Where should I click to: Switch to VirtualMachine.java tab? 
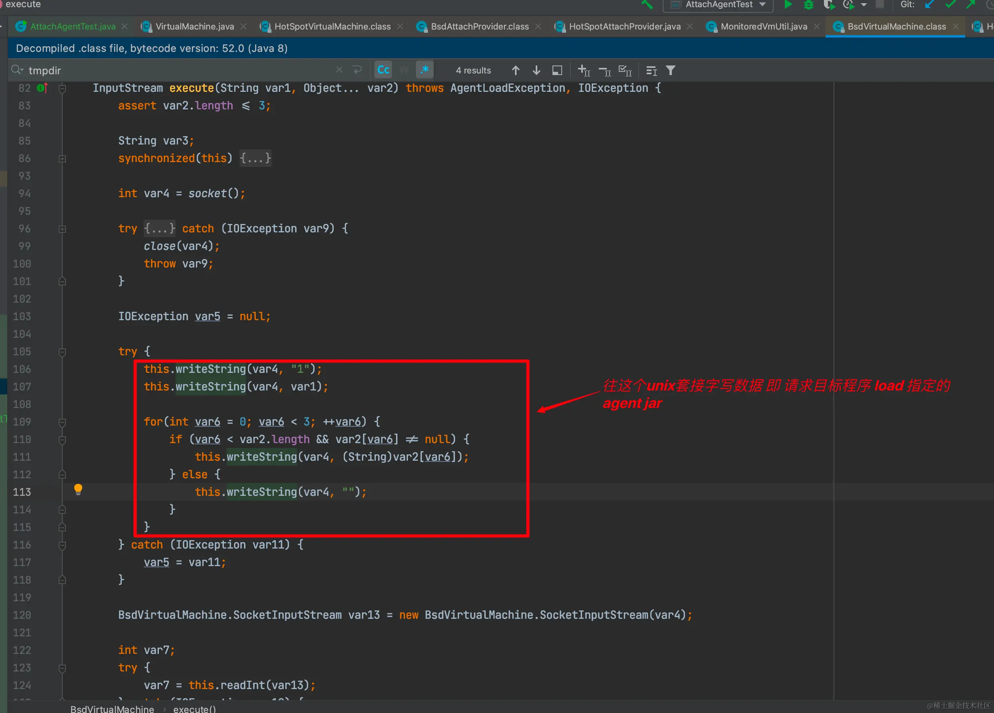194,27
